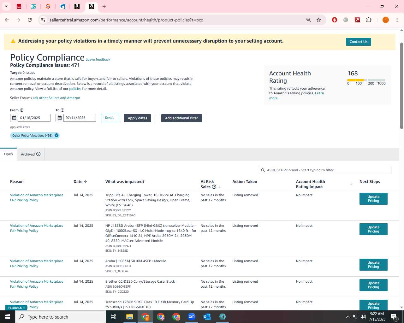
Task: Select the Archived tab
Action: [x=28, y=154]
